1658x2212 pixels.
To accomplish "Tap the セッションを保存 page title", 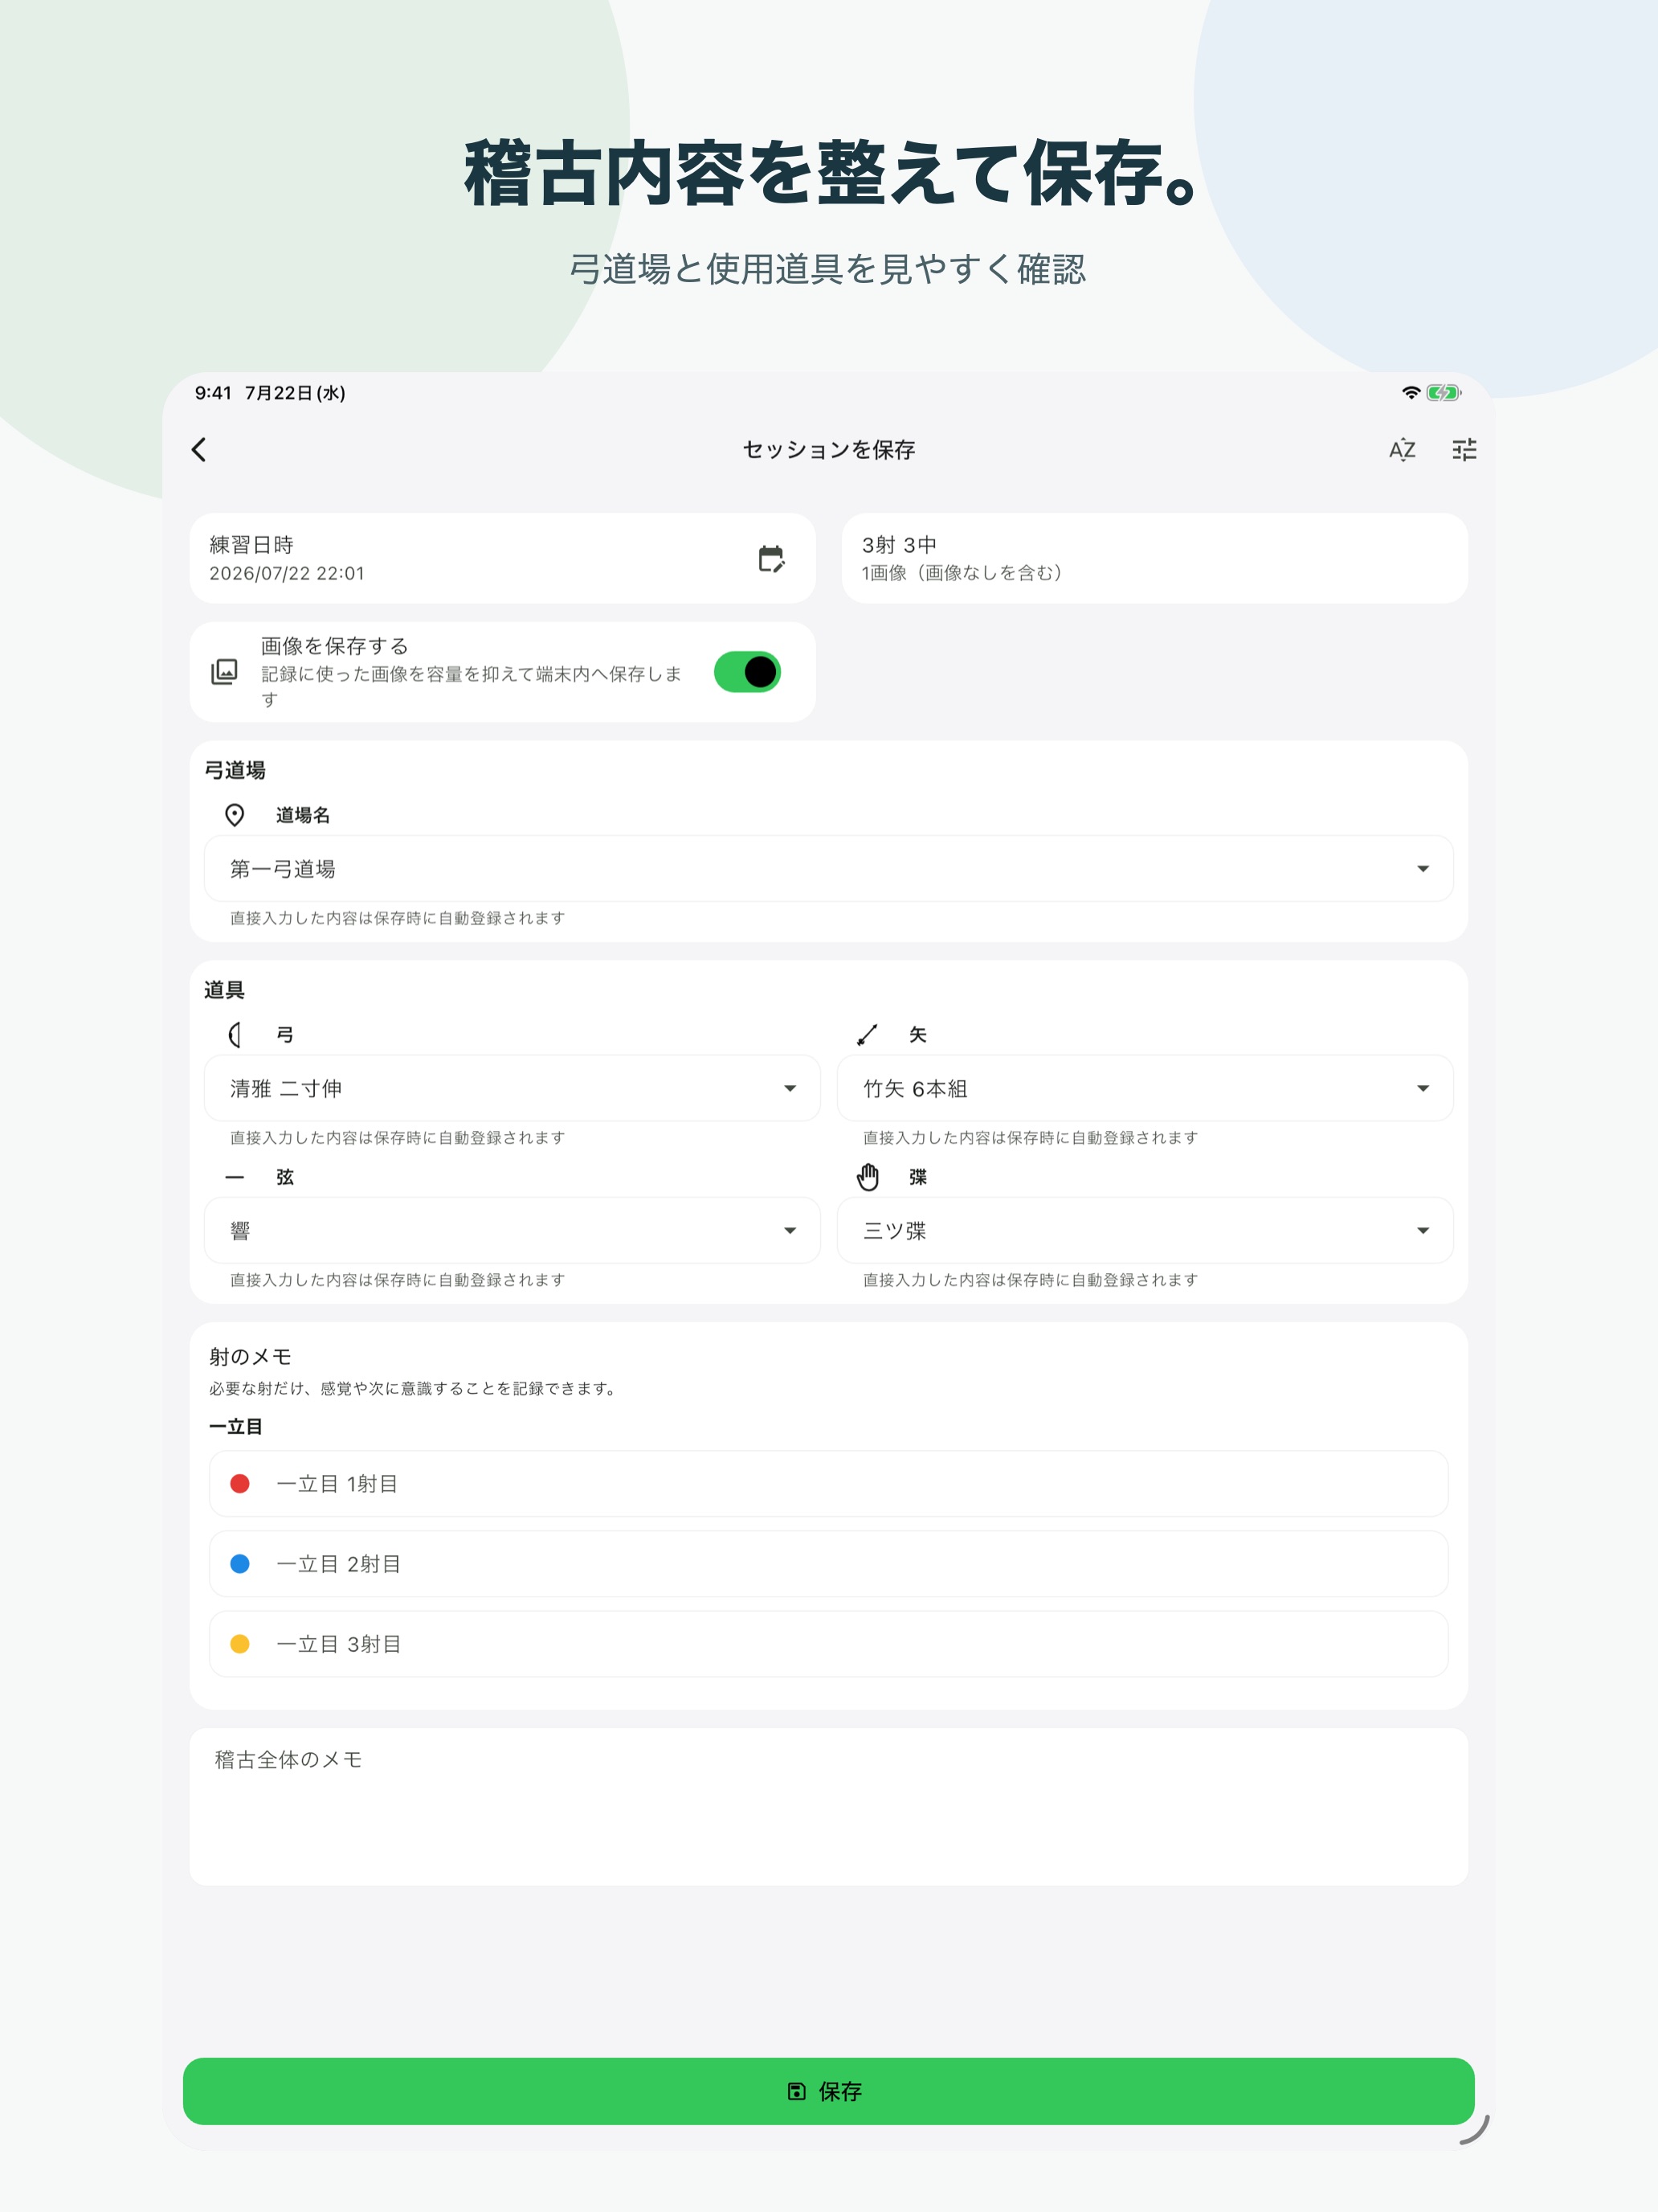I will point(828,450).
